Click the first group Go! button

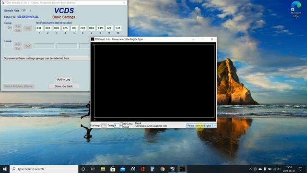pos(28,28)
